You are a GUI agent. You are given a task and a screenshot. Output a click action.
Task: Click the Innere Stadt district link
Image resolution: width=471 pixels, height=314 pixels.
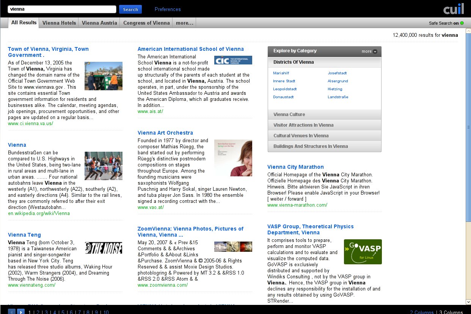[x=284, y=81]
